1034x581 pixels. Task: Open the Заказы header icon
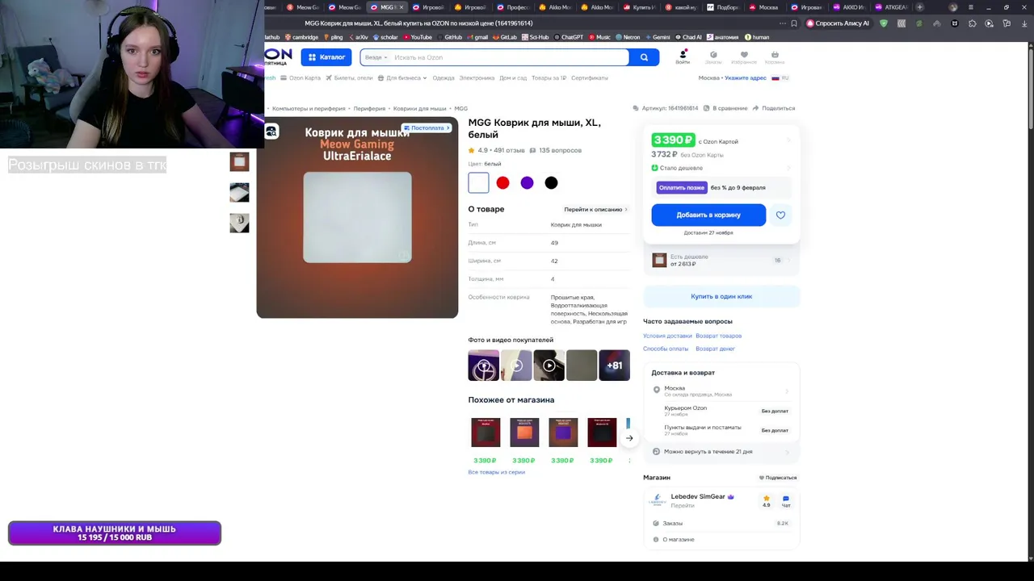713,56
